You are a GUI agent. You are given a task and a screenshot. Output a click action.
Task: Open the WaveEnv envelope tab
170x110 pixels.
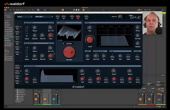click(x=17, y=66)
